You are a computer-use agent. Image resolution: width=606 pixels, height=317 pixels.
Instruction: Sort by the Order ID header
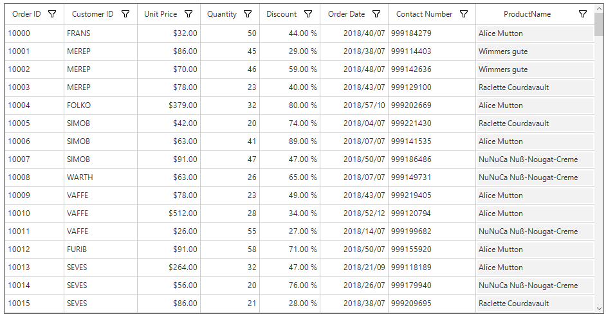26,14
